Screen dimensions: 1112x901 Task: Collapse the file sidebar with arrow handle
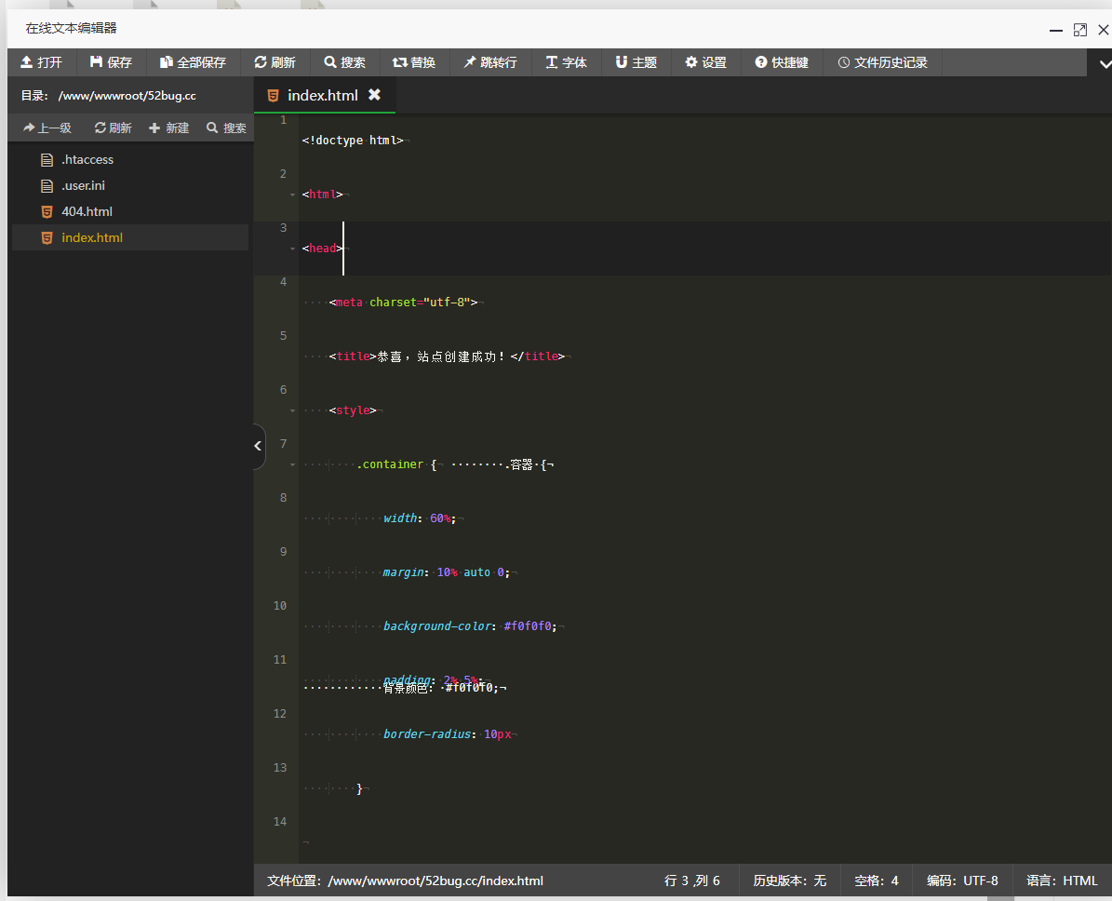[258, 446]
